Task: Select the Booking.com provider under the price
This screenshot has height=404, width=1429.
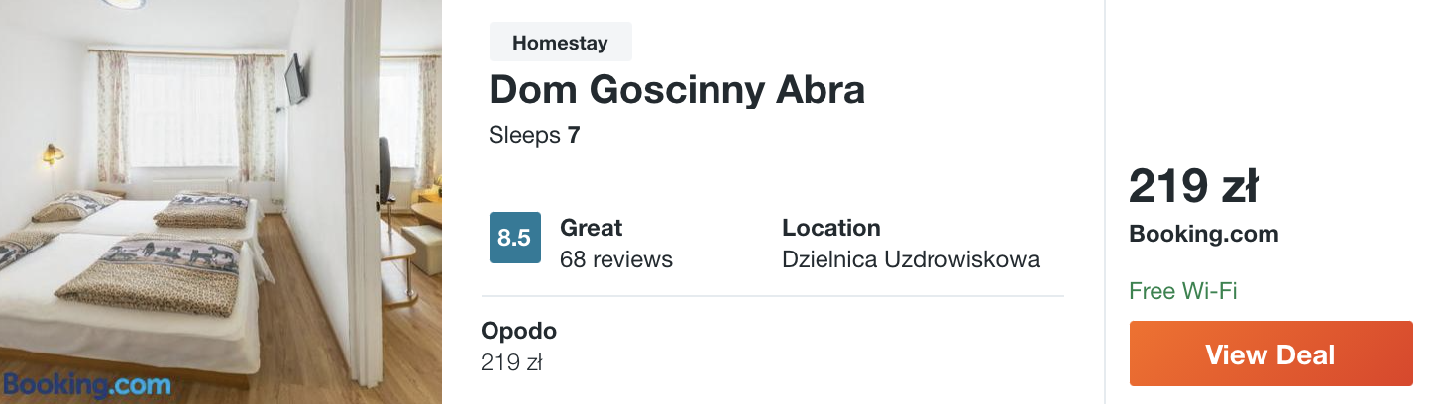Action: click(x=1203, y=235)
